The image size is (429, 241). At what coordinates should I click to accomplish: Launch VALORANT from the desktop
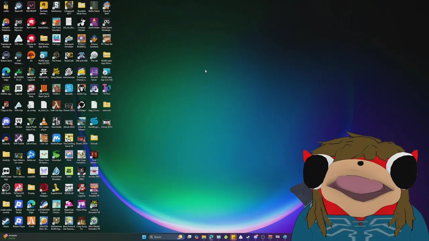point(31,7)
